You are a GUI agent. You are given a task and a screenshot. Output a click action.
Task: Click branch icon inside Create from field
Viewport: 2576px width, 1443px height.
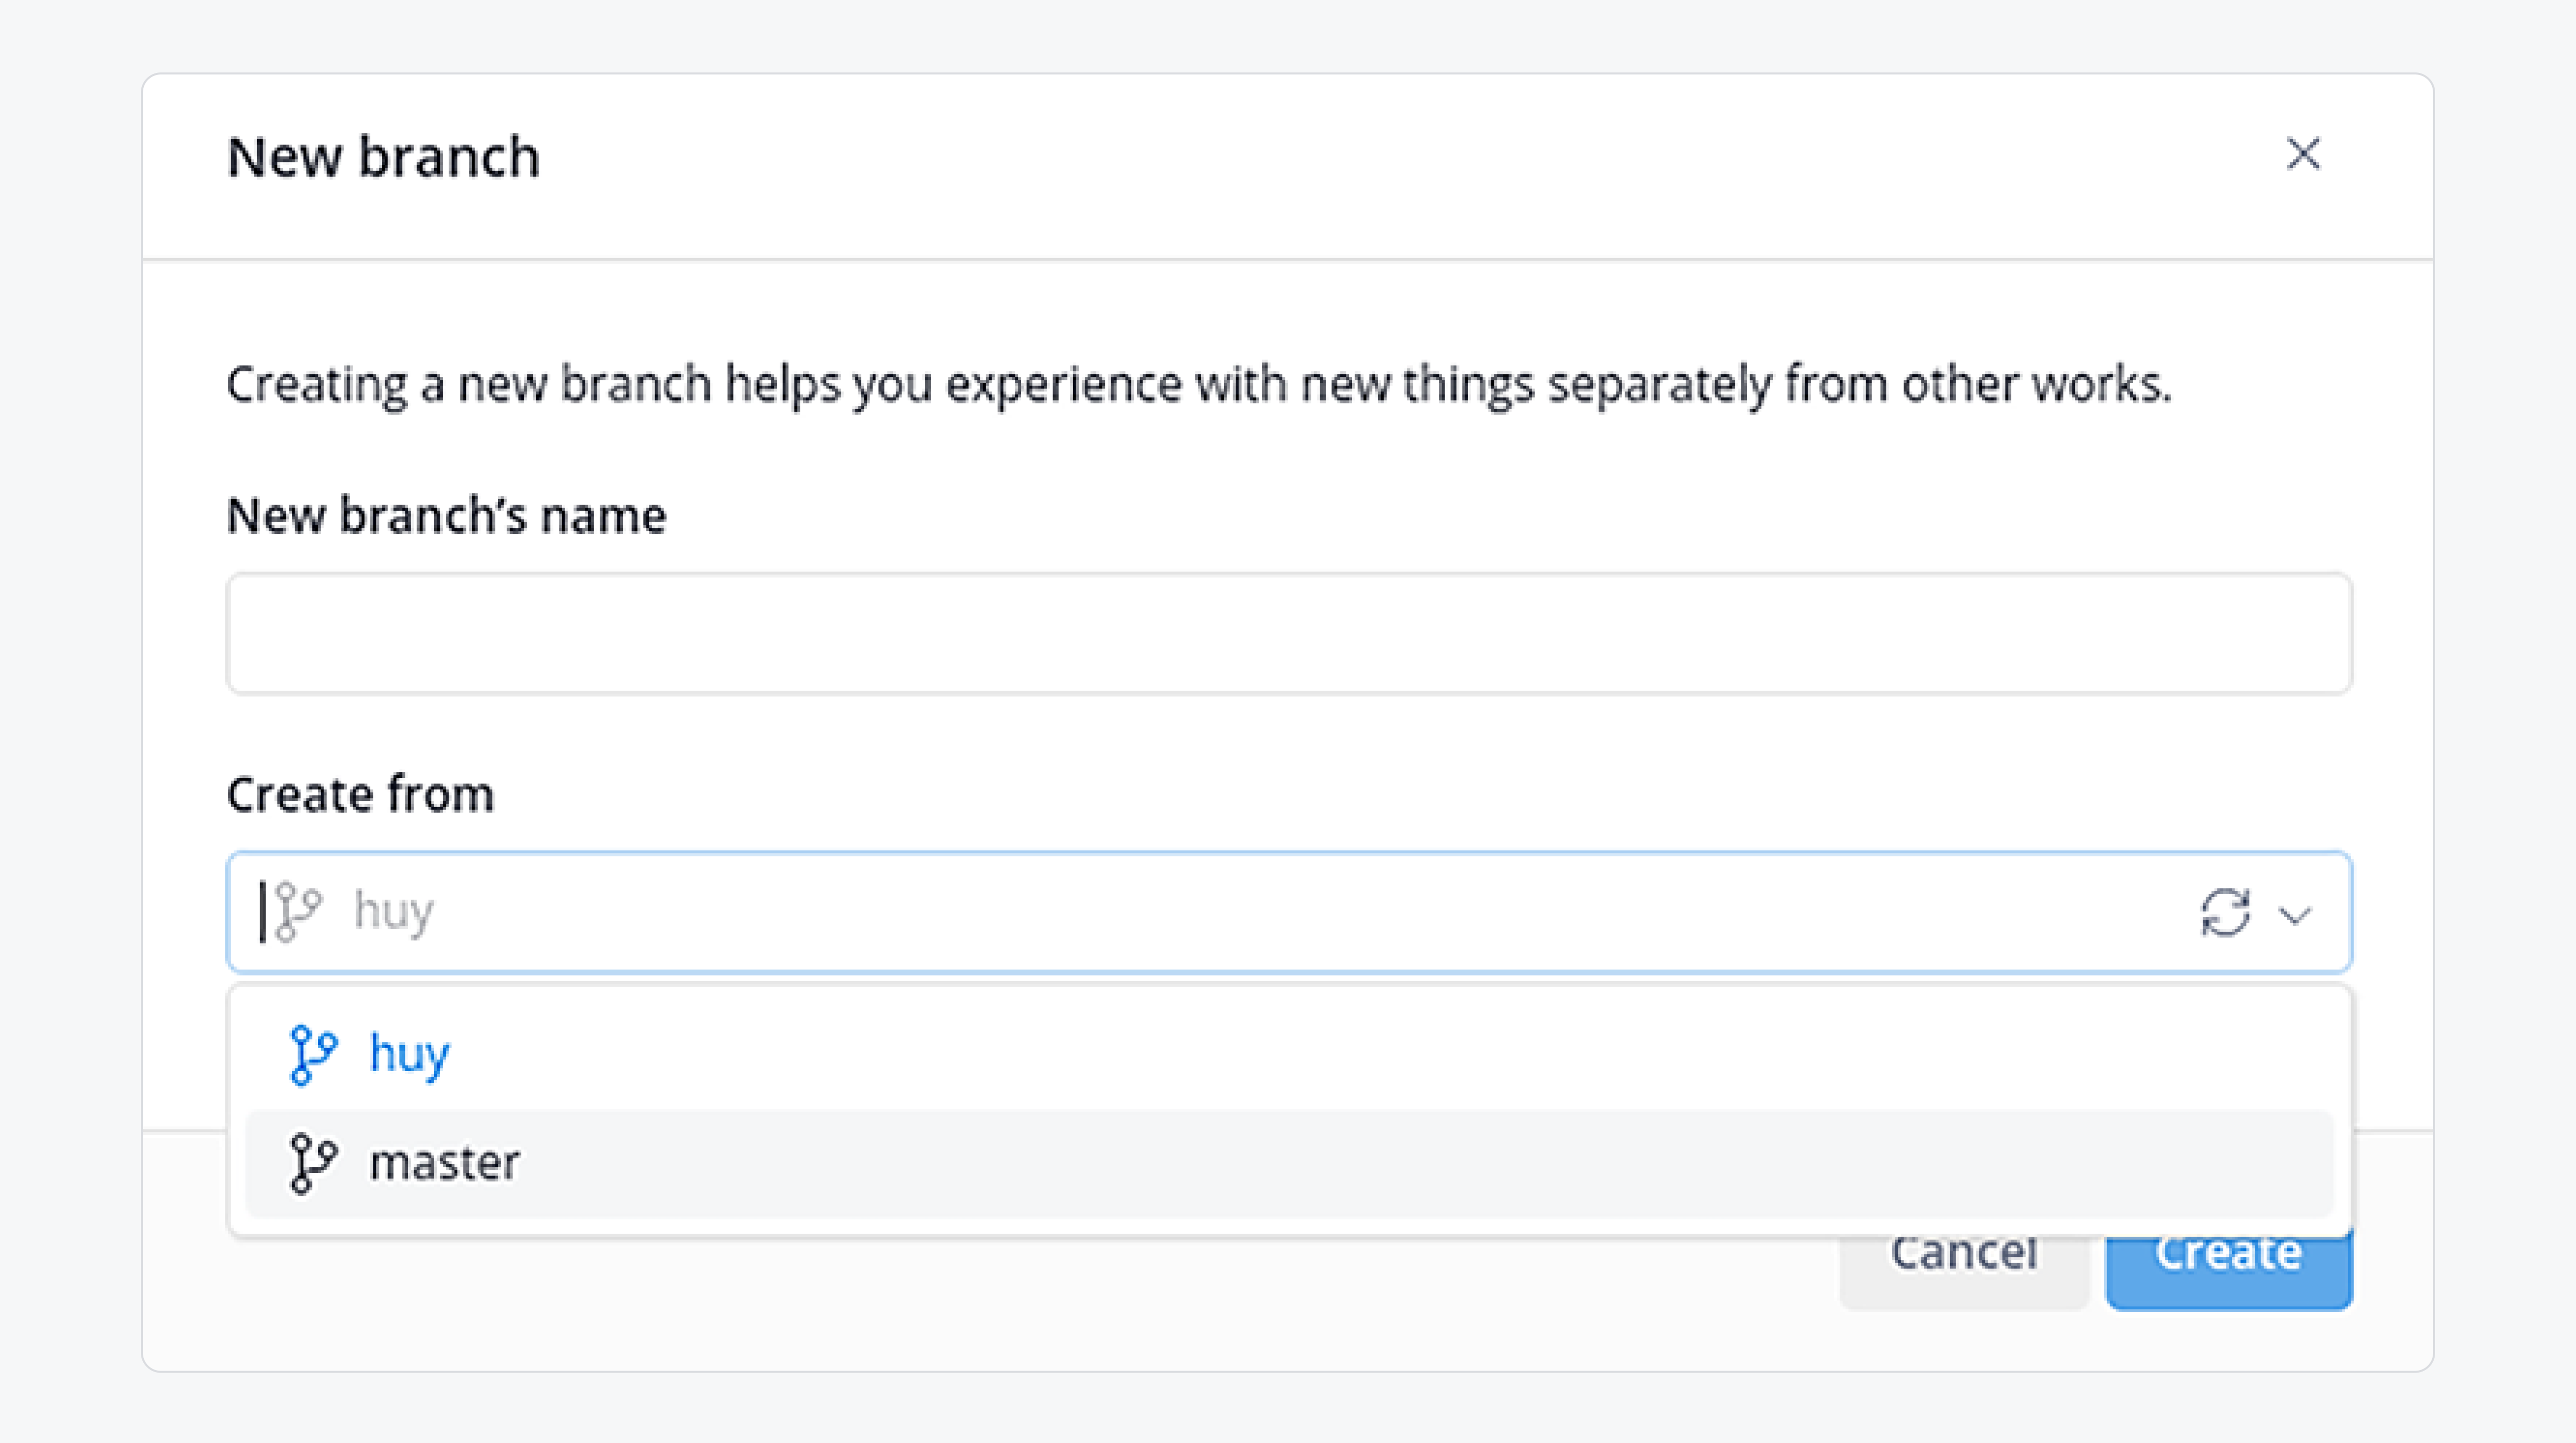pos(298,911)
